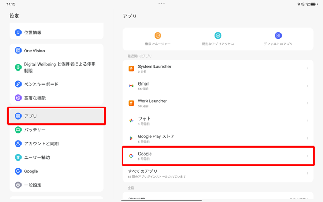Viewport: 323px width, 202px height.
Task: Expand Google Play ストア row chevron
Action: click(307, 138)
